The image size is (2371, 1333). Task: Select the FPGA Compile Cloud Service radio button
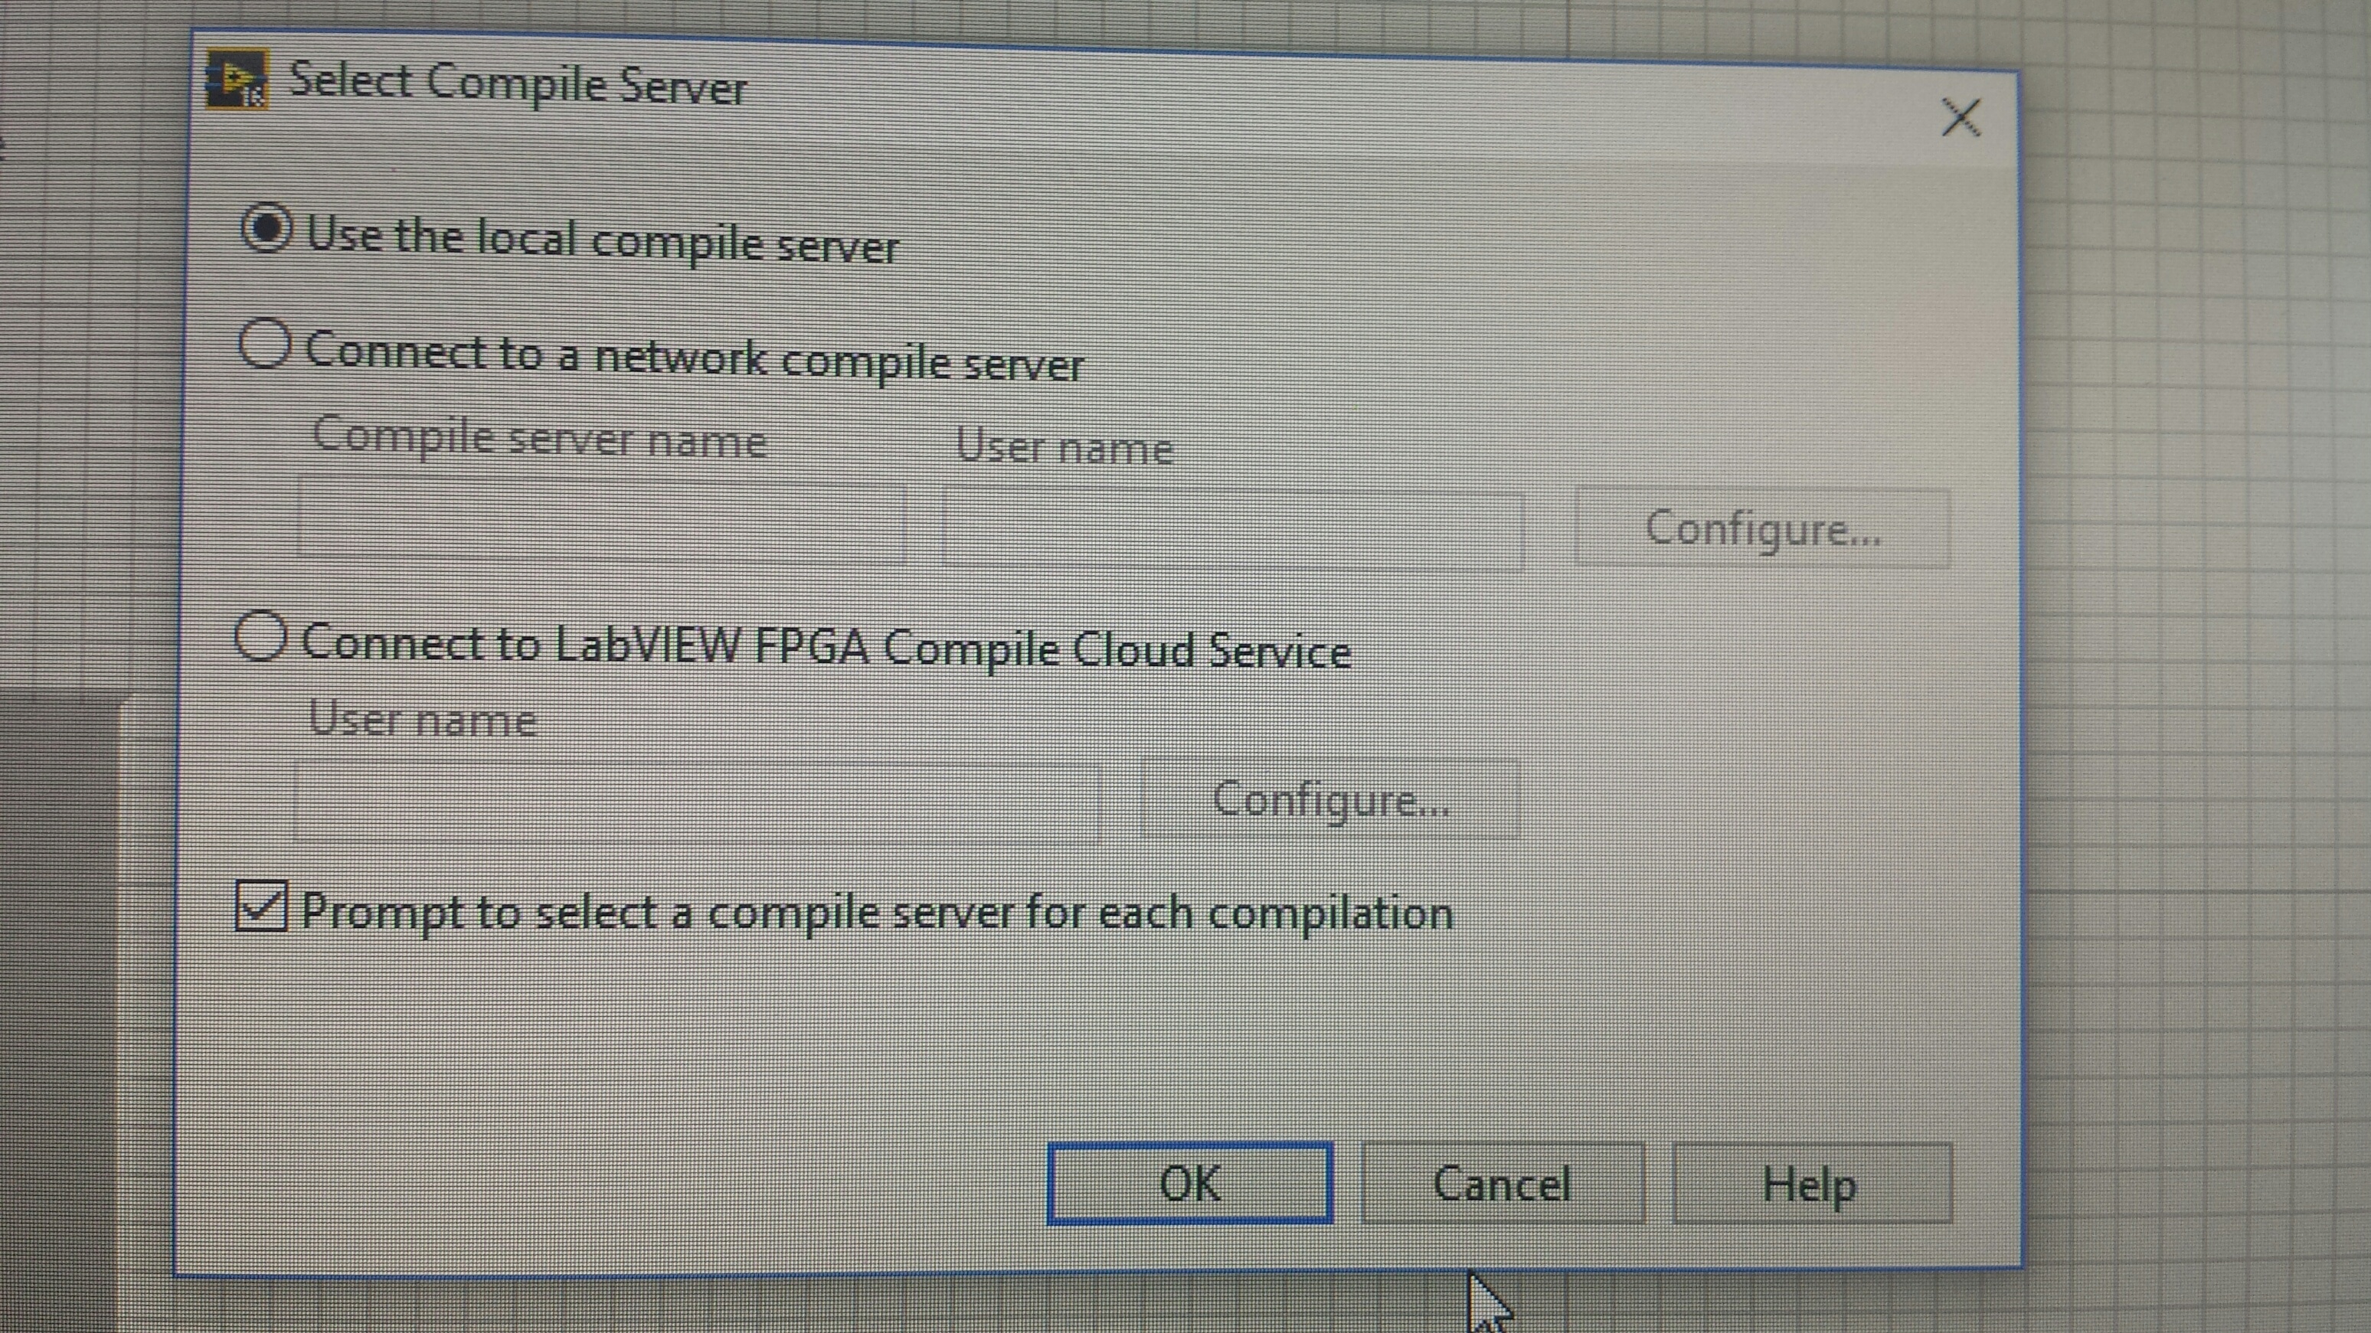click(x=260, y=635)
